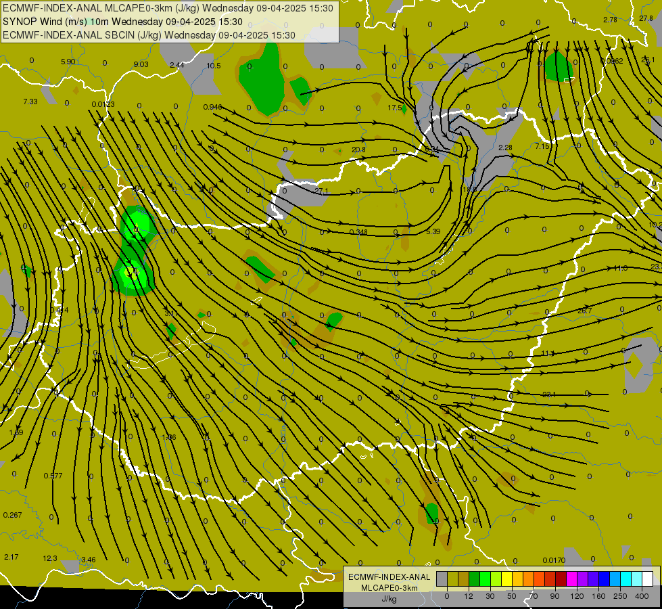Viewport: 662px width, 609px height.
Task: Click the J/kg unit label in legend
Action: [x=389, y=599]
